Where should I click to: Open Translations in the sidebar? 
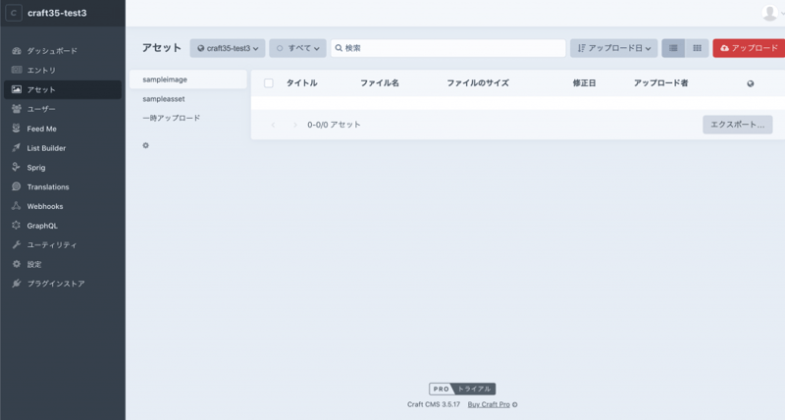(x=63, y=186)
